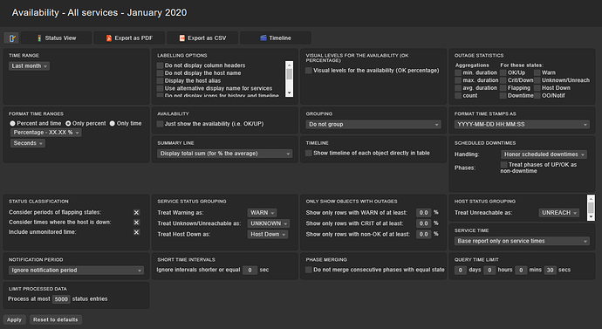Check the OK/Up state box
Image resolution: width=602 pixels, height=329 pixels.
(x=503, y=72)
